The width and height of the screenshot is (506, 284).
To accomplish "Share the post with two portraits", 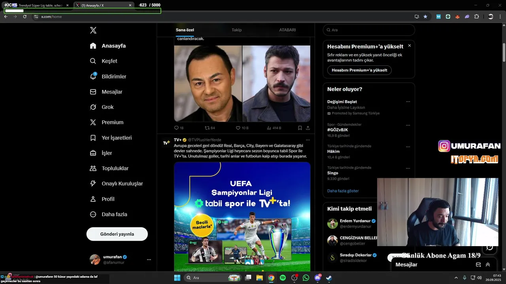I will point(308,128).
